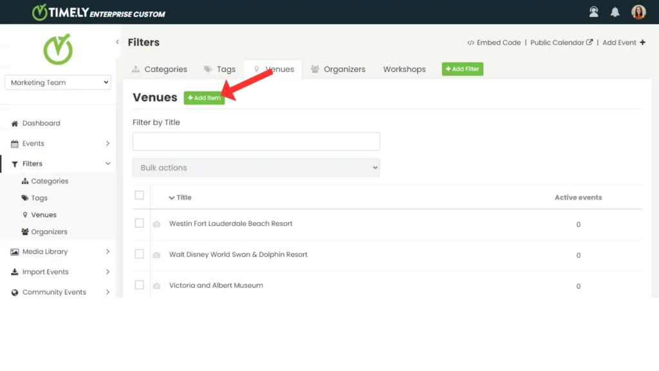The height and width of the screenshot is (371, 659).
Task: Click camera icon beside Victoria and Albert Museum
Action: coord(156,286)
